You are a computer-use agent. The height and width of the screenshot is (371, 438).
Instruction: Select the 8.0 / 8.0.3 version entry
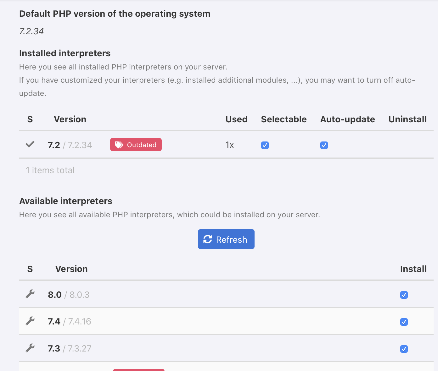coord(69,295)
